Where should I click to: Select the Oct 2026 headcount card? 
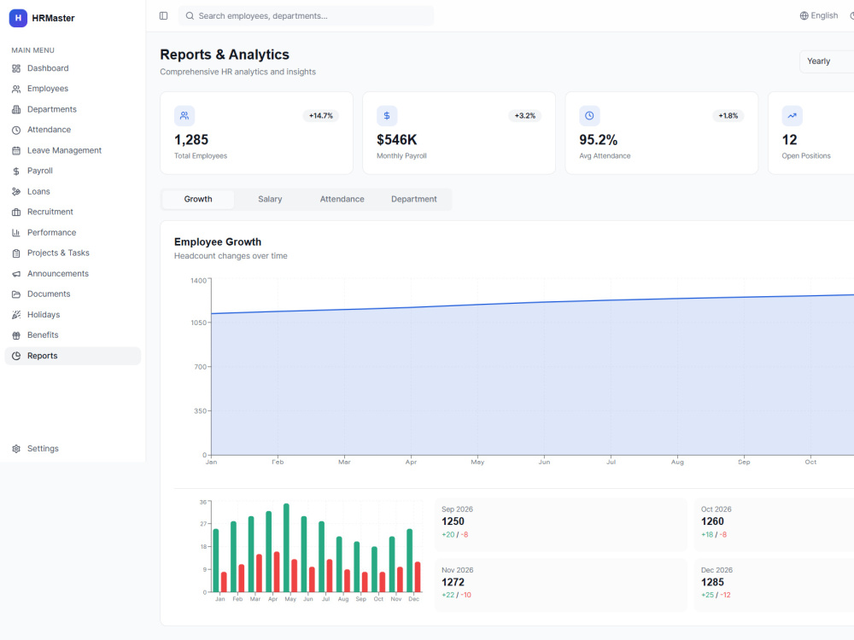[774, 525]
